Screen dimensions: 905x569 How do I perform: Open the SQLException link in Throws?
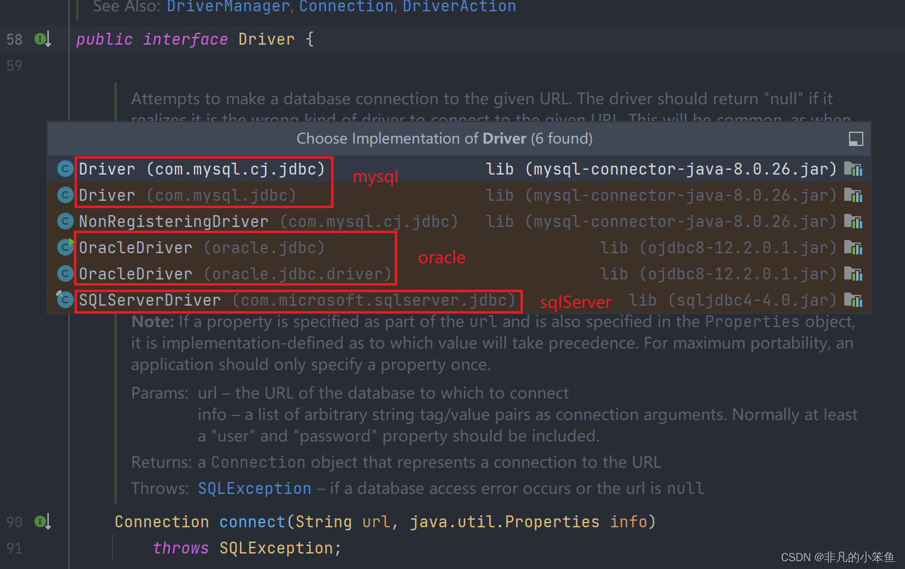[254, 489]
